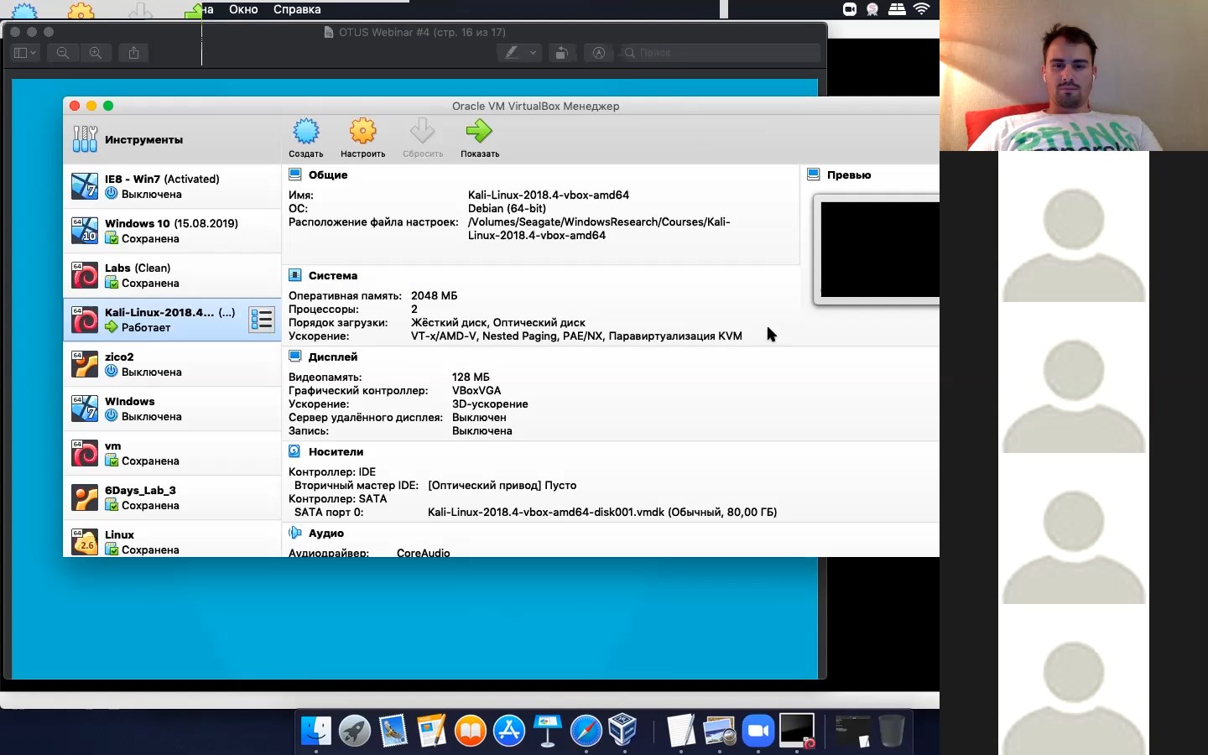Open Preview's highlight color dropdown arrow
This screenshot has height=755, width=1208.
pos(533,53)
